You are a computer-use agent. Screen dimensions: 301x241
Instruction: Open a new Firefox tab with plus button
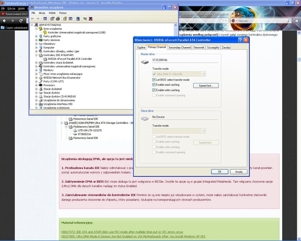[x=238, y=14]
